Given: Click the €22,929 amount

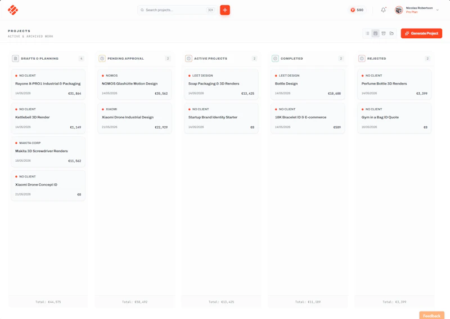Looking at the screenshot, I should tap(161, 127).
